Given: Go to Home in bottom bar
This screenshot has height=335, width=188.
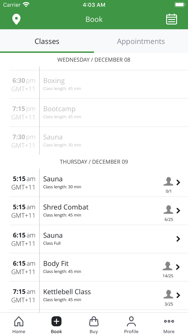Looking at the screenshot, I should [x=19, y=324].
